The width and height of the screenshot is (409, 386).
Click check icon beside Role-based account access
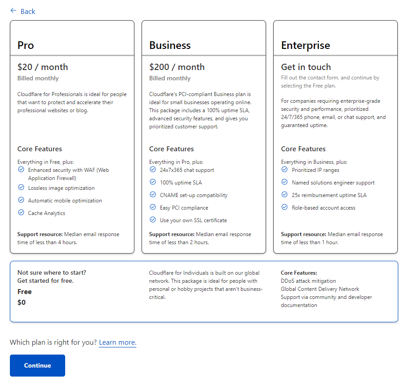tap(285, 207)
